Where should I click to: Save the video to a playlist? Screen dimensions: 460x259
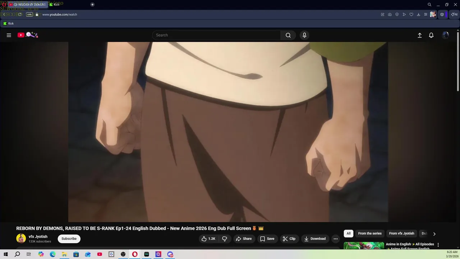[x=267, y=239]
